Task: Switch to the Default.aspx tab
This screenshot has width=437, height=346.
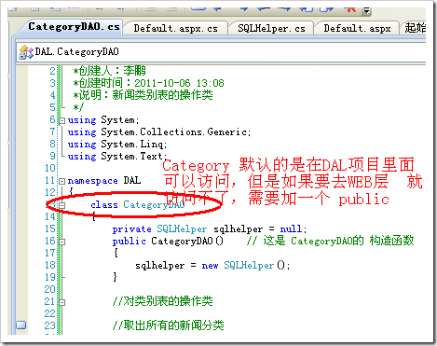Action: click(357, 29)
